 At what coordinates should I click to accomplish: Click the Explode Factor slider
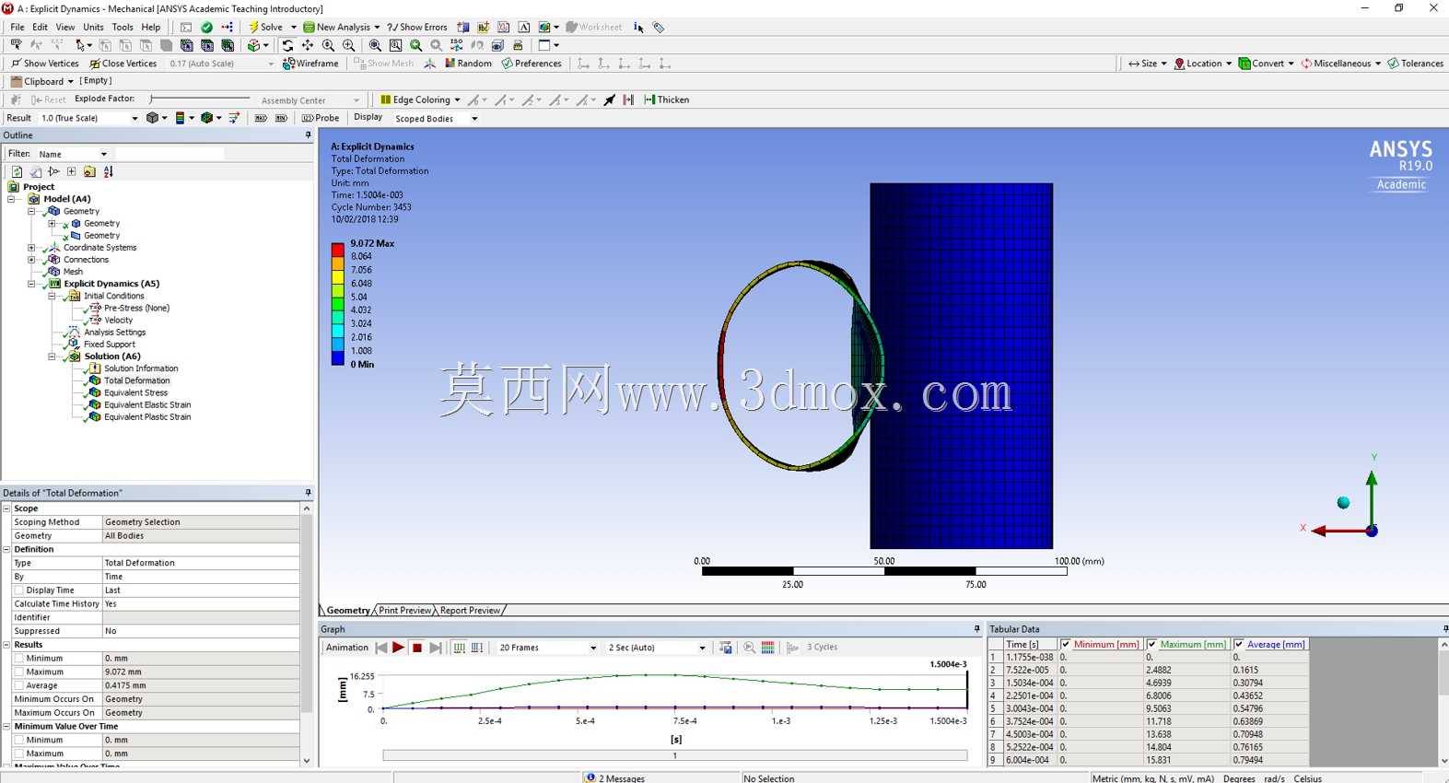pyautogui.click(x=200, y=99)
